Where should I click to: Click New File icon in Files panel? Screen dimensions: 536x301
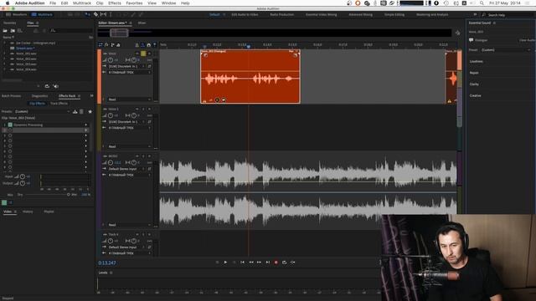tap(20, 31)
